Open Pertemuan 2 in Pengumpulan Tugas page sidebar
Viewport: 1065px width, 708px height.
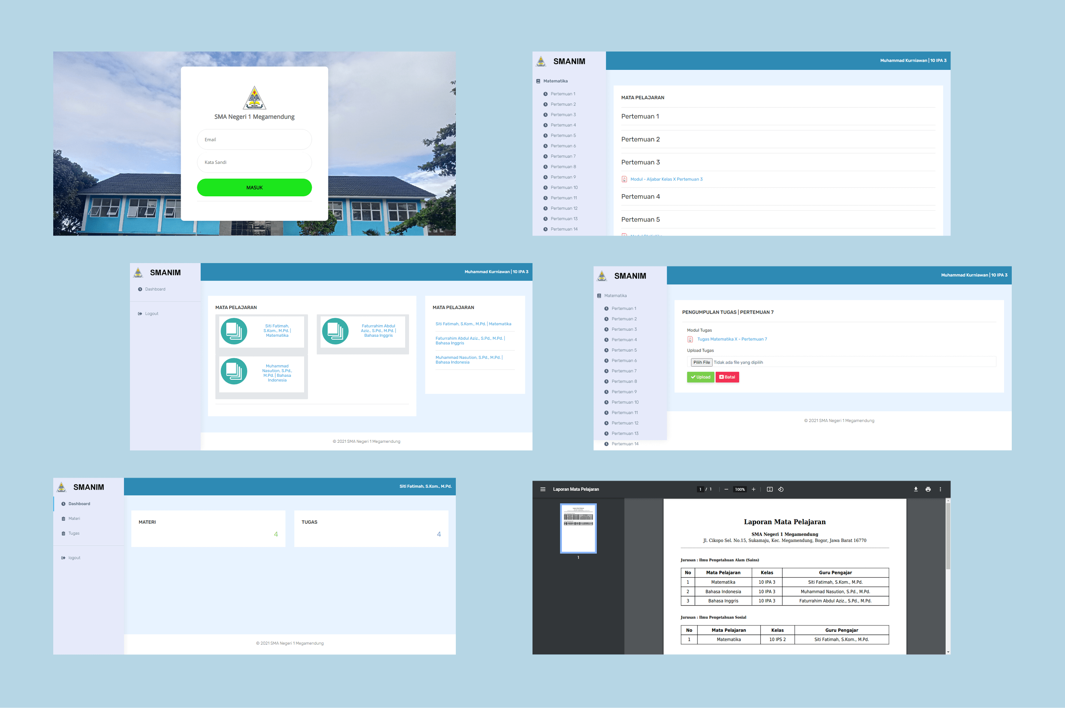[624, 319]
